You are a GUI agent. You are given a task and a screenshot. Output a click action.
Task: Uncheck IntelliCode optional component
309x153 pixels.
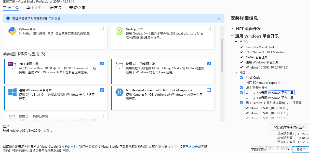pos(241,77)
